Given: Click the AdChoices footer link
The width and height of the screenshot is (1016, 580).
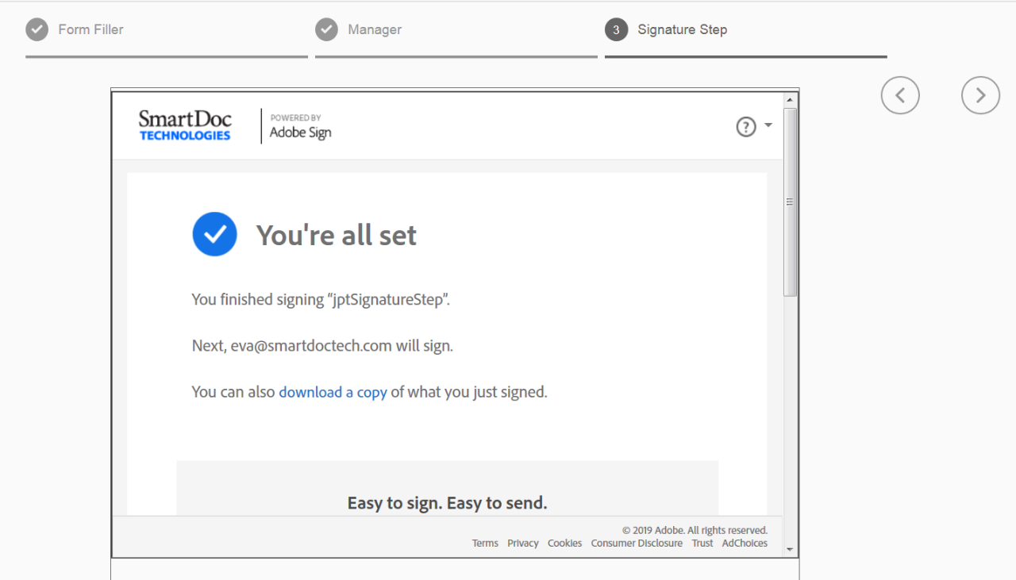Looking at the screenshot, I should pos(744,543).
